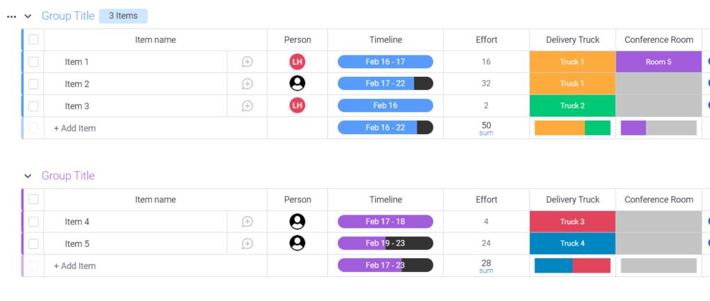This screenshot has width=710, height=301.
Task: Open the conversation icon for Item 2
Action: pyautogui.click(x=248, y=84)
